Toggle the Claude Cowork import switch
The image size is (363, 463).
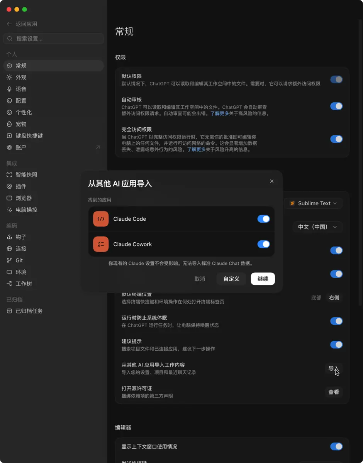264,244
